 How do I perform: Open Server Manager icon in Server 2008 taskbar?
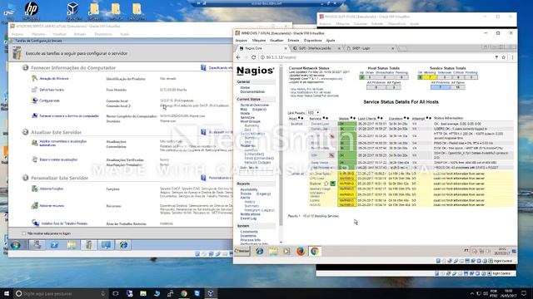click(37, 245)
